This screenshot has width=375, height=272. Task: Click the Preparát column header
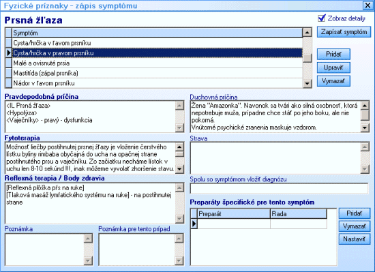(x=234, y=213)
